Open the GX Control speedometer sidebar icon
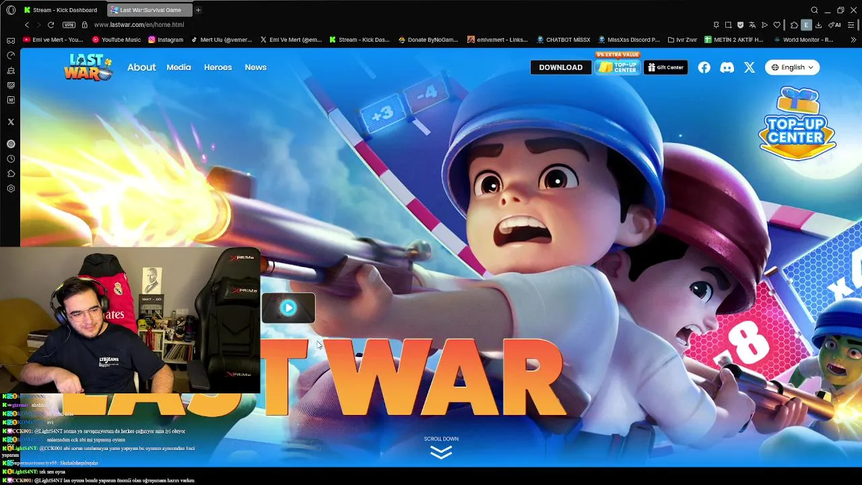The width and height of the screenshot is (862, 485). pyautogui.click(x=11, y=55)
